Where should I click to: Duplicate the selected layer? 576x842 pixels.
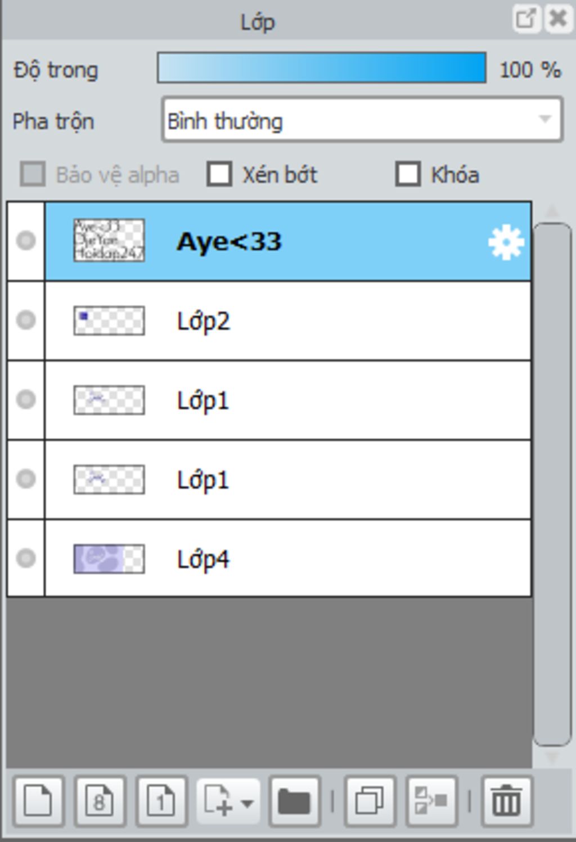point(370,801)
